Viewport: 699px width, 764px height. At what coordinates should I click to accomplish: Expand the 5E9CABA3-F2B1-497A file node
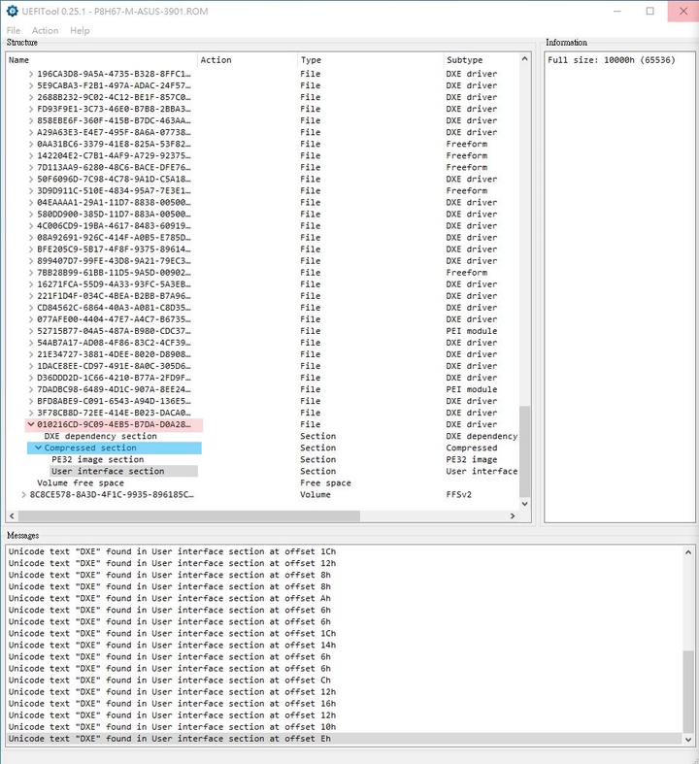(x=31, y=85)
